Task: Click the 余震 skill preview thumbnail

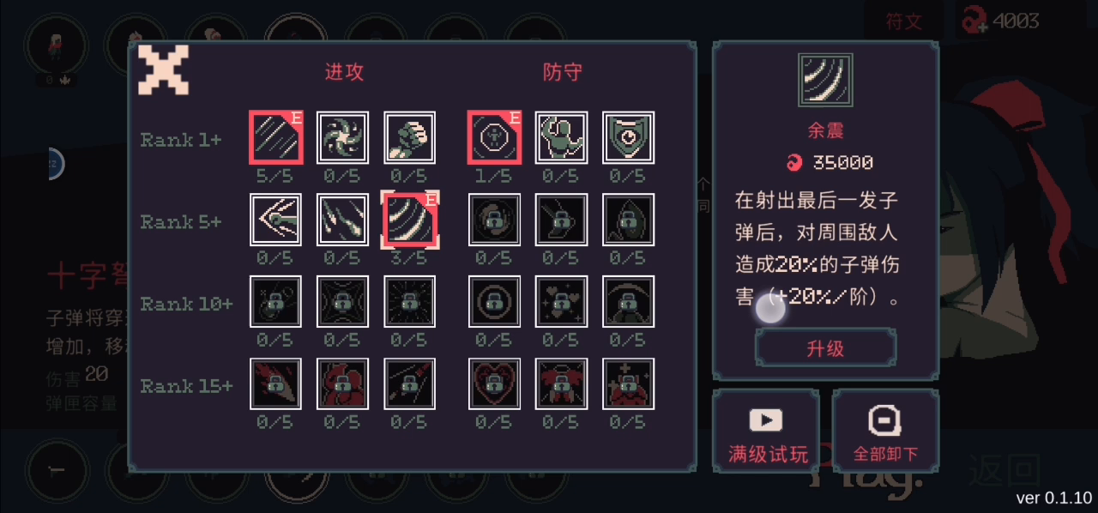Action: [x=825, y=80]
